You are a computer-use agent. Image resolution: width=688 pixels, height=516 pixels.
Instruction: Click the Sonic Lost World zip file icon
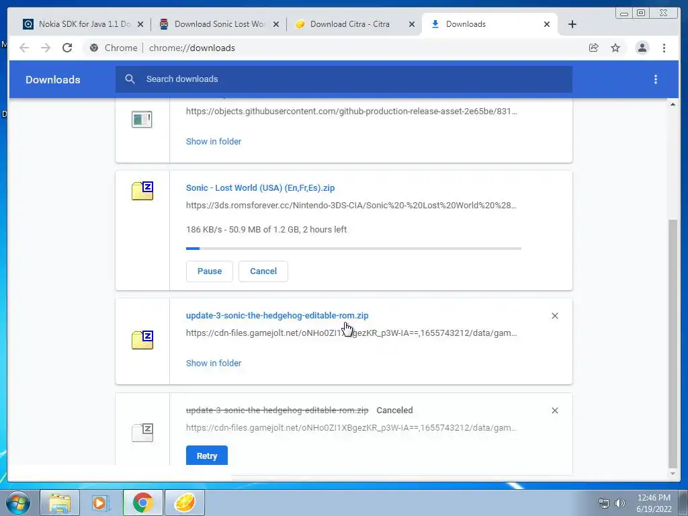142,191
